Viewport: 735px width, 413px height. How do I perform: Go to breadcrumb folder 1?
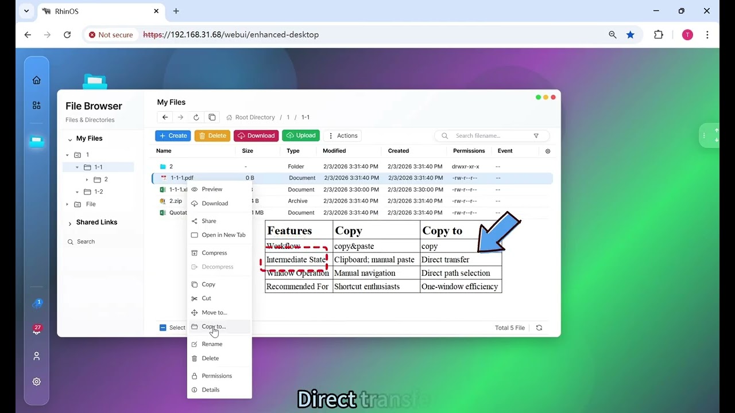(x=288, y=118)
